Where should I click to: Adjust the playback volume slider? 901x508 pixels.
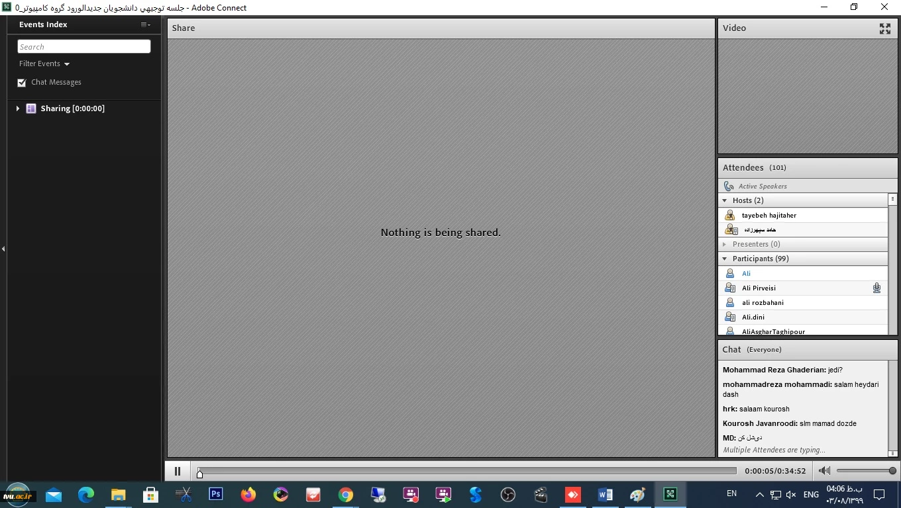pyautogui.click(x=892, y=471)
